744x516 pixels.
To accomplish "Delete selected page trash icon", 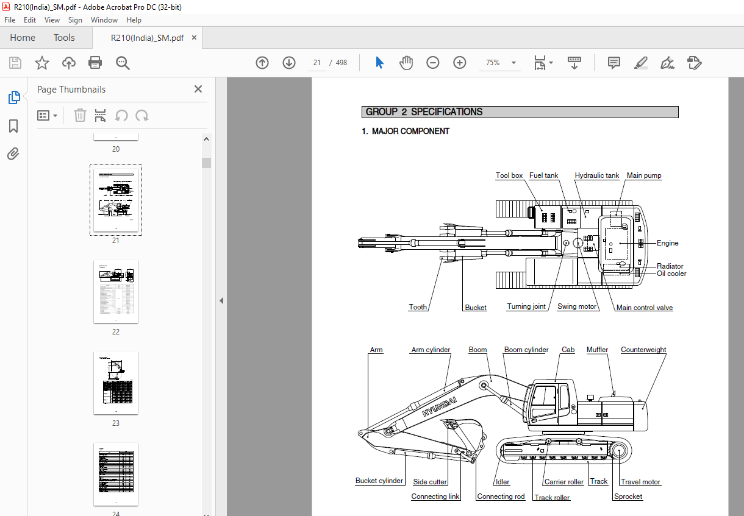I will click(x=80, y=115).
